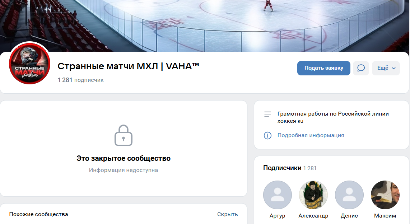The image size is (410, 224).
Task: Click the Подать заявку button
Action: click(324, 68)
